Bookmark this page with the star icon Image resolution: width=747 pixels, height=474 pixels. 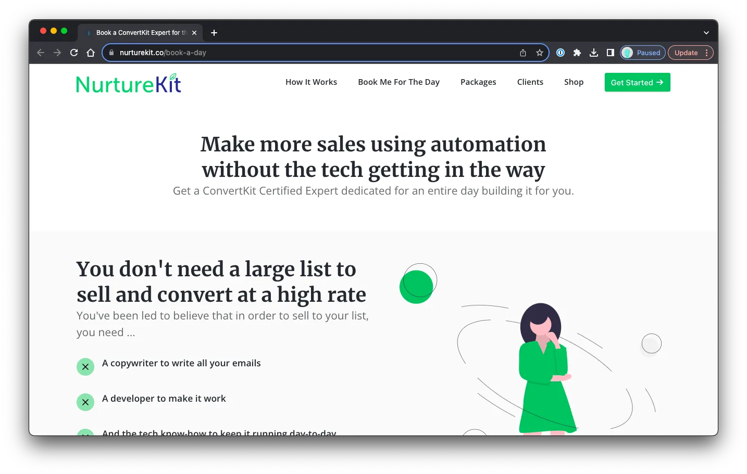(x=540, y=53)
